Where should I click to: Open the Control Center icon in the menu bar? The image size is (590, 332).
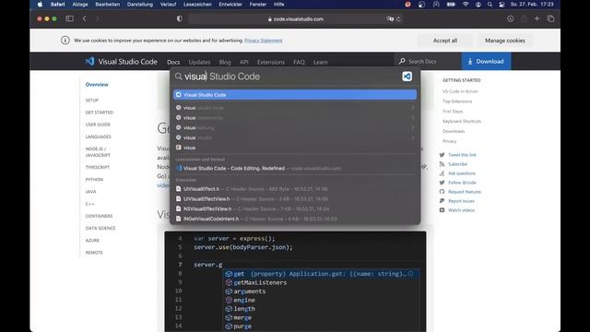point(501,5)
